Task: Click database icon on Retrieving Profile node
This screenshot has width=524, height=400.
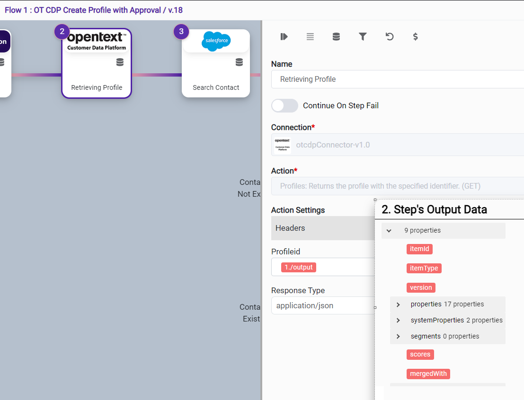Action: click(120, 62)
